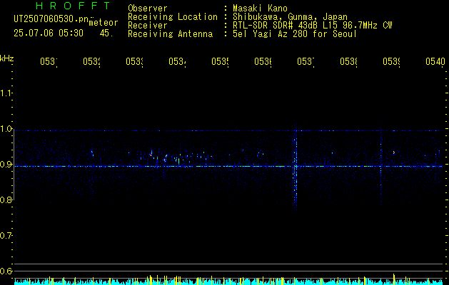Click the 0532 time marker
The height and width of the screenshot is (285, 449).
pos(91,61)
